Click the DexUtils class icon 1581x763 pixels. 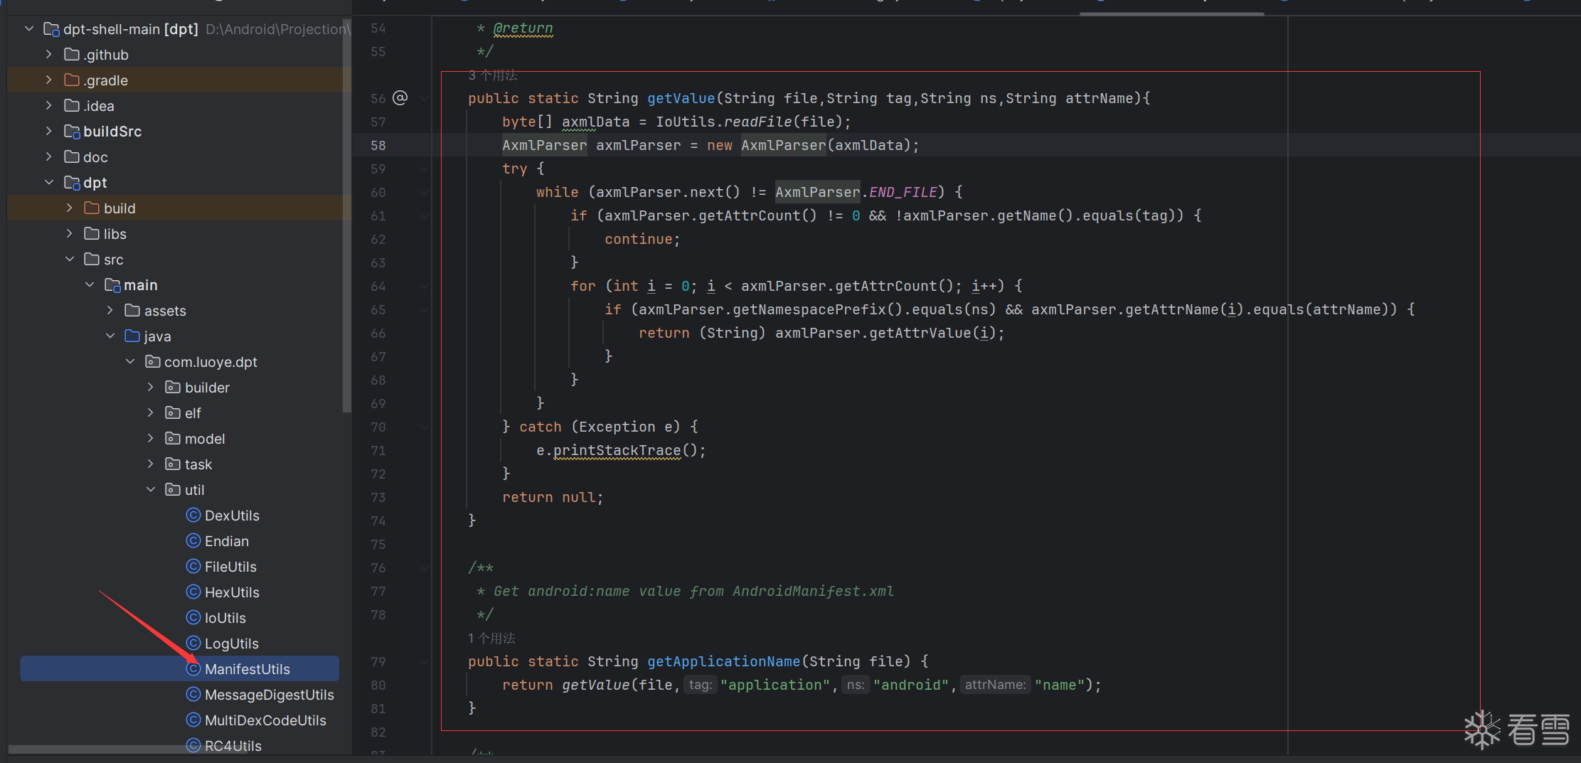coord(193,515)
